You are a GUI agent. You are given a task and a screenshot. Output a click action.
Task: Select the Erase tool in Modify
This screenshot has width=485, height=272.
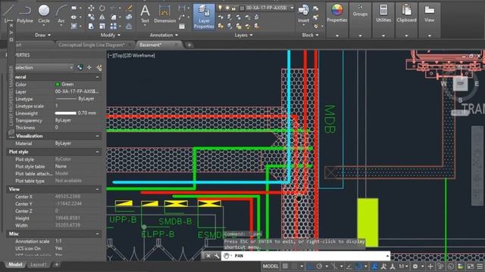(130, 8)
